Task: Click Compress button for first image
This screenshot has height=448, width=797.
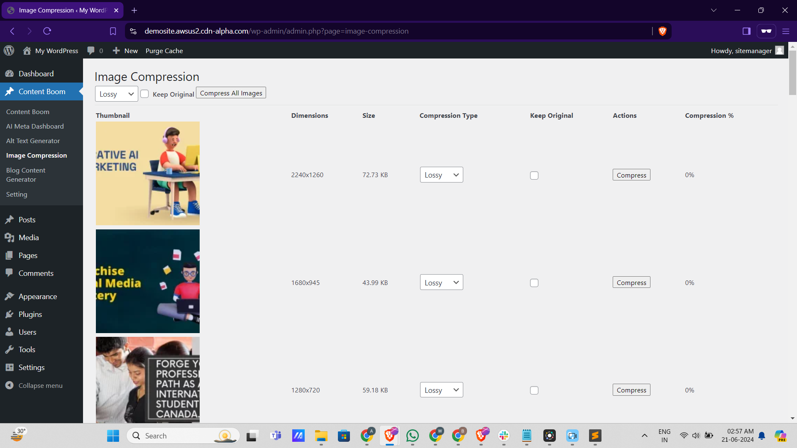Action: click(631, 175)
